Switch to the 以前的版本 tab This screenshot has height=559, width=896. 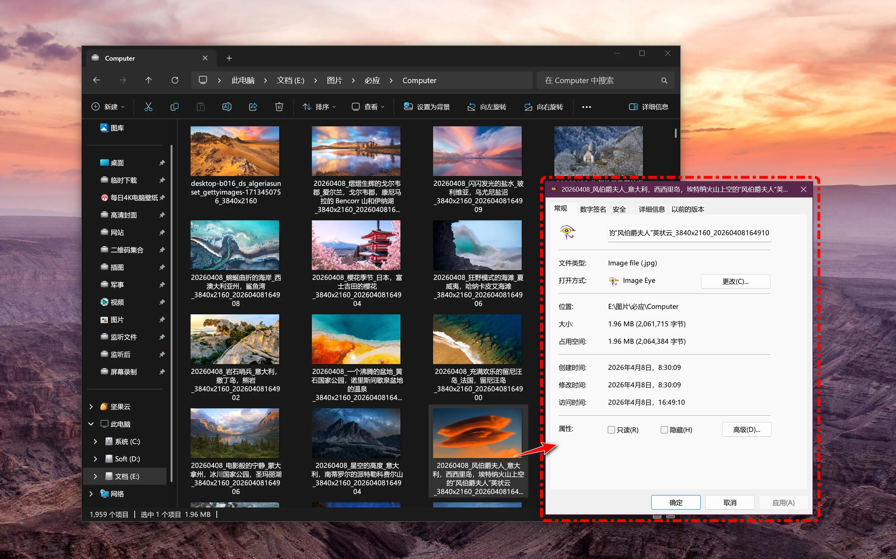coord(688,209)
